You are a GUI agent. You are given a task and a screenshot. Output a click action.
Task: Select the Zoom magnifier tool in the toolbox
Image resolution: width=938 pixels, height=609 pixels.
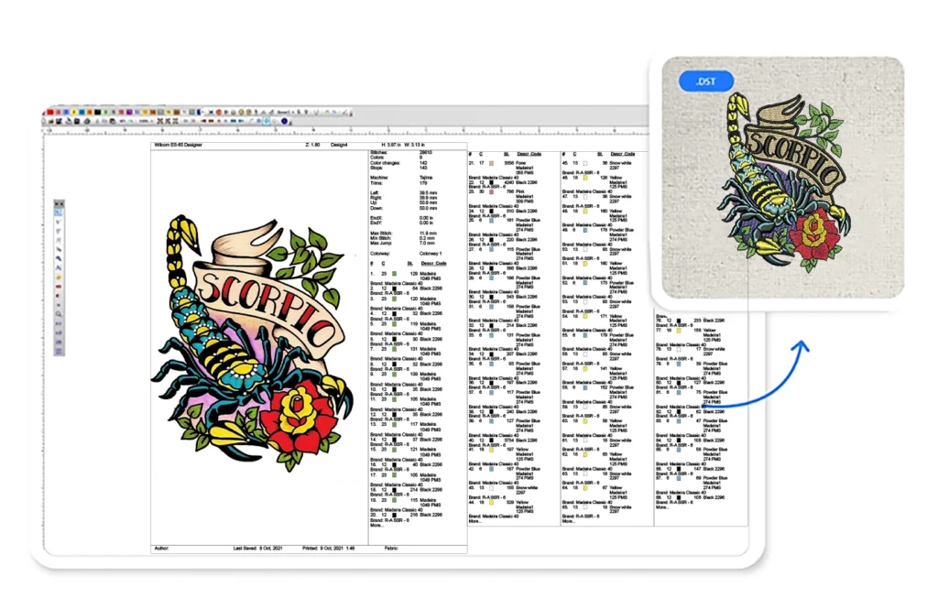59,313
